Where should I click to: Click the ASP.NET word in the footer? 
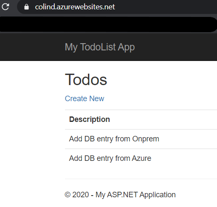(x=122, y=195)
